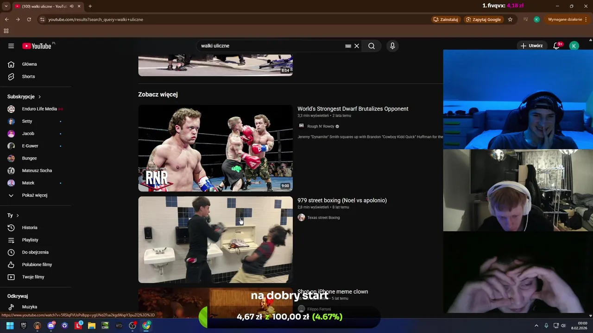Start voice search with microphone icon
Image resolution: width=593 pixels, height=333 pixels.
[392, 46]
